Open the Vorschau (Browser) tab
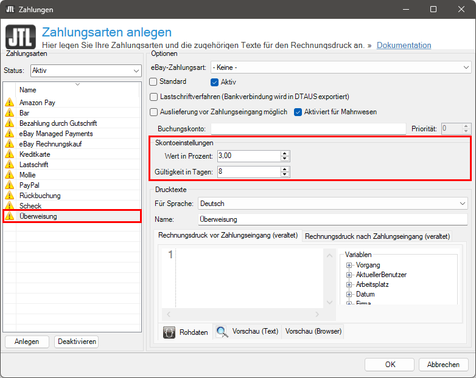This screenshot has width=476, height=378. [313, 332]
